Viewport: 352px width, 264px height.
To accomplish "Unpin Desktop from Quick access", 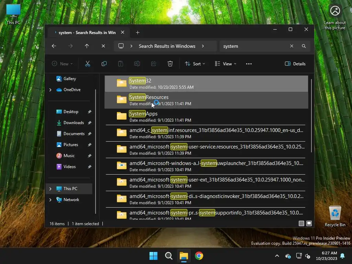I will coord(90,112).
